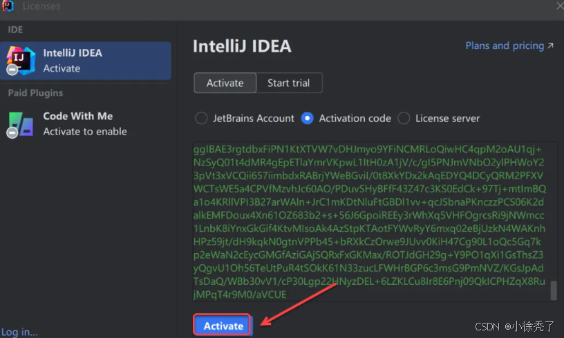This screenshot has width=564, height=338.
Task: Click the IntelliJ IDEA main heading
Action: pos(242,46)
